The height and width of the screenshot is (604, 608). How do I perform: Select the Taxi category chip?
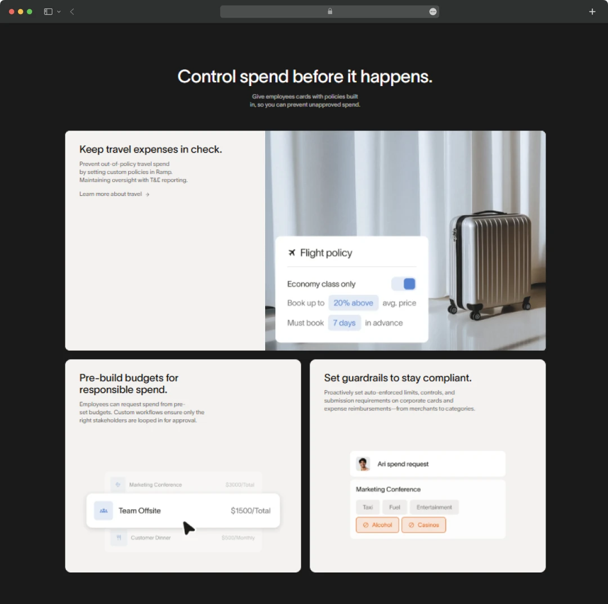click(368, 507)
